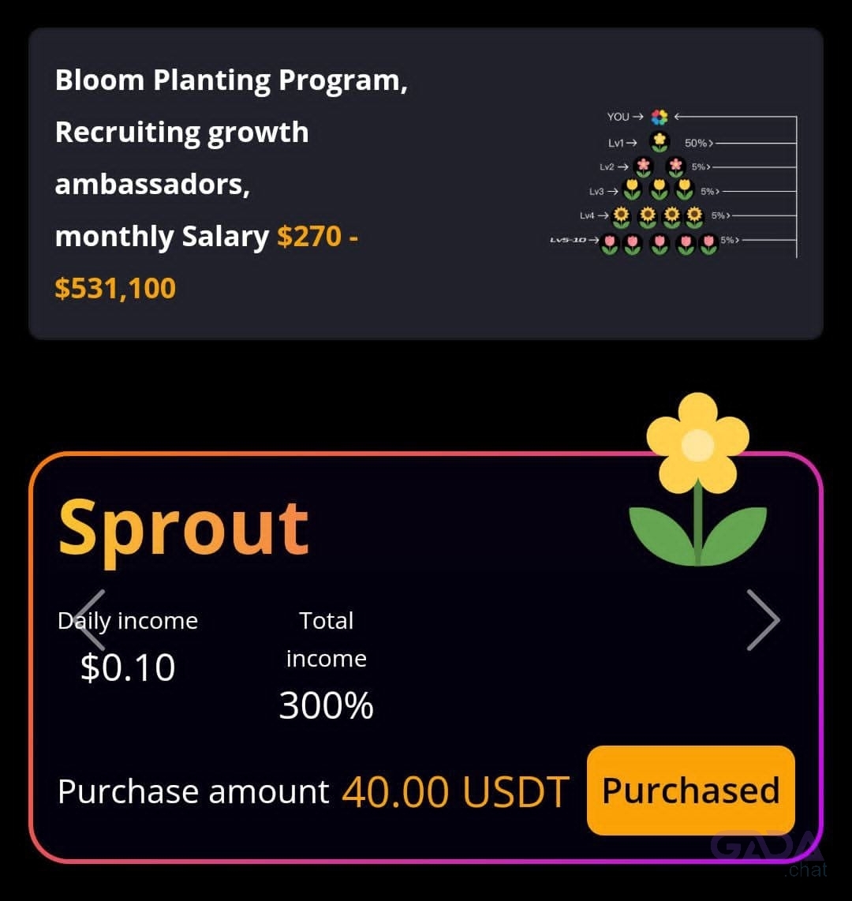Click the 40.00 USDT purchase amount

[x=456, y=792]
